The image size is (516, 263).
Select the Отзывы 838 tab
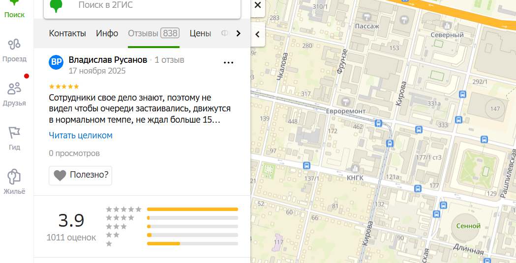(x=153, y=33)
